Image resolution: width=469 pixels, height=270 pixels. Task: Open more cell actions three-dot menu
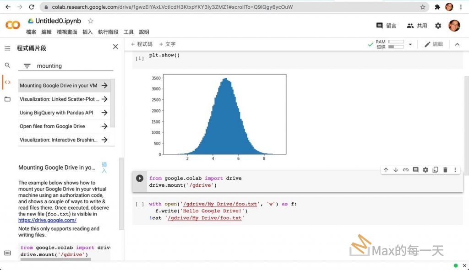[455, 170]
